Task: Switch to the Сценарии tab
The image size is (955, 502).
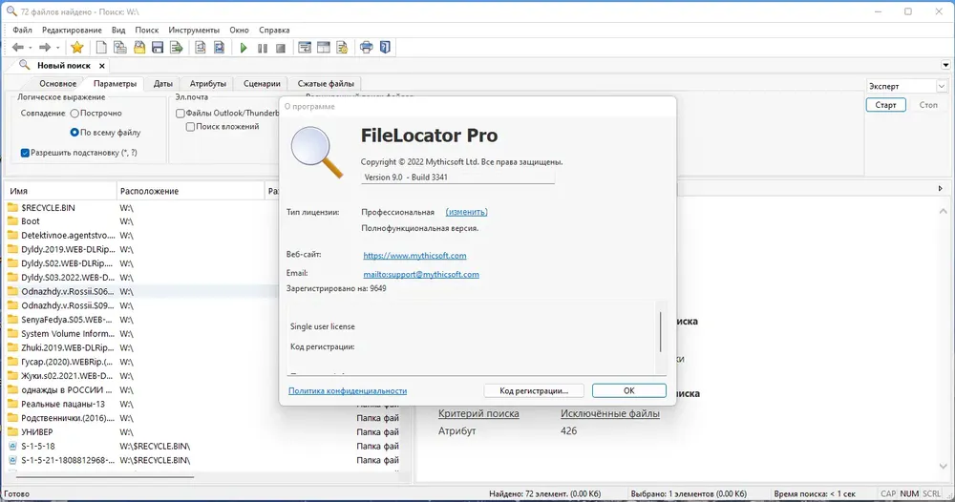Action: coord(262,83)
